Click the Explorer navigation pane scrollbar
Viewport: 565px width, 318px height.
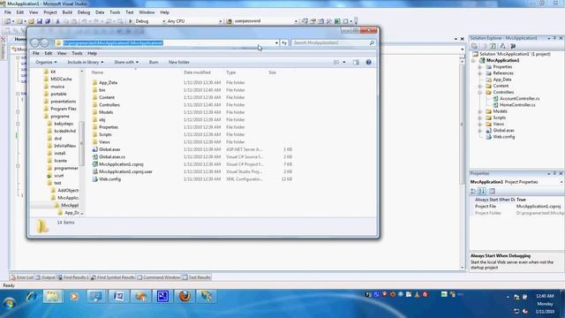[x=82, y=142]
